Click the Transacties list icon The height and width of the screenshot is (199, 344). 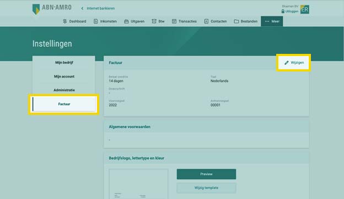(x=174, y=21)
